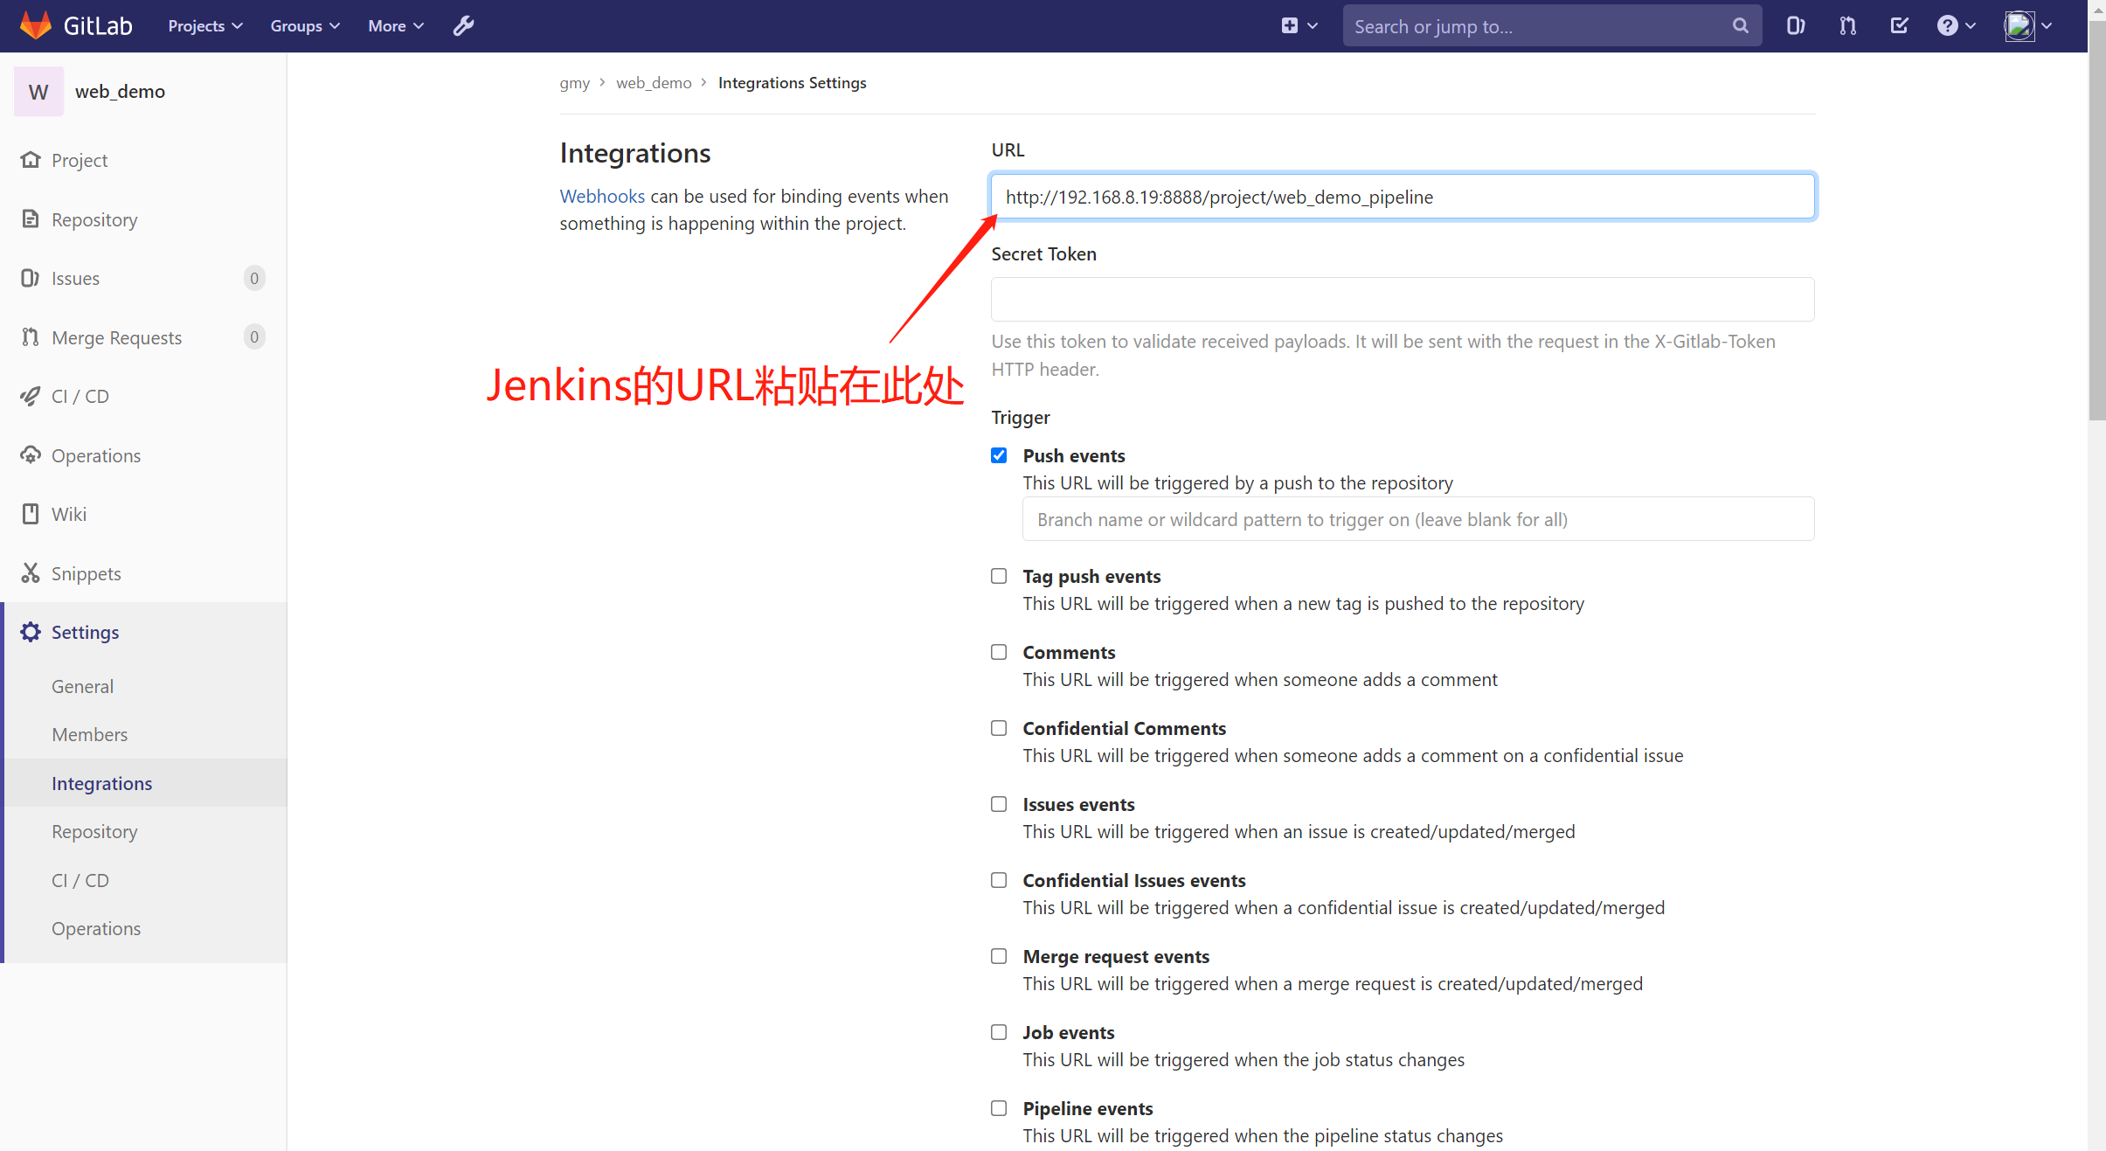The width and height of the screenshot is (2106, 1151).
Task: Click the web_demo project avatar W
Action: point(38,92)
